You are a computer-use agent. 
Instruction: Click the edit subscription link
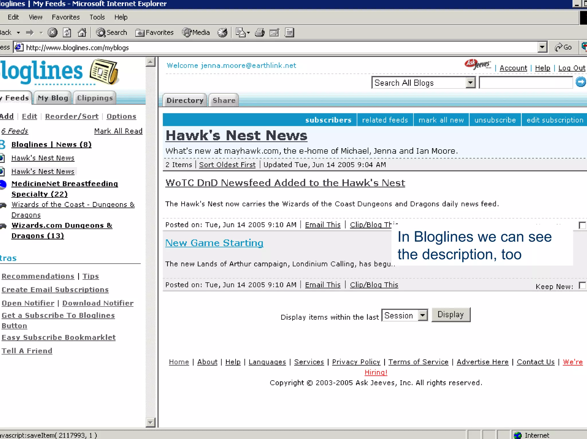(555, 120)
